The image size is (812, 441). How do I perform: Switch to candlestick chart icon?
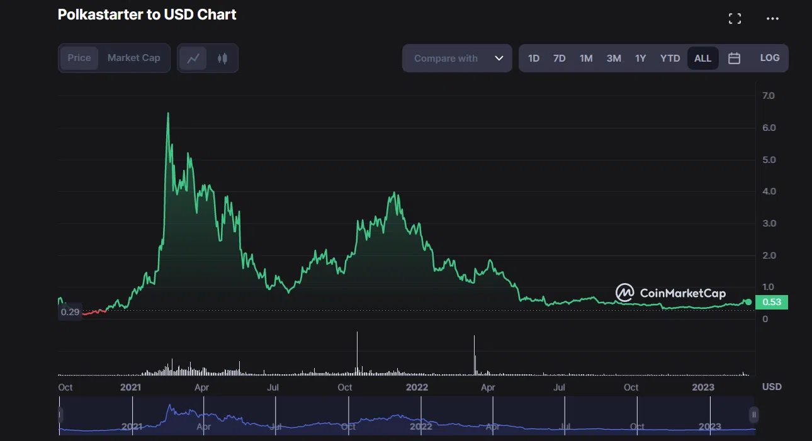(222, 59)
